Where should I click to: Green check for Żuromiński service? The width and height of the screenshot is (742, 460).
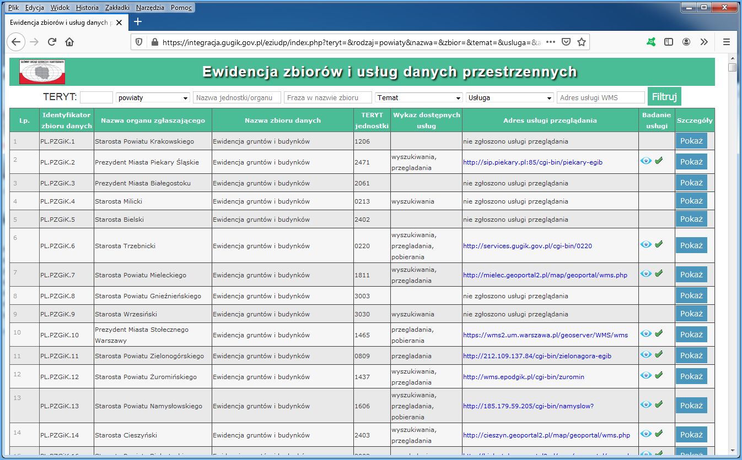coord(659,375)
